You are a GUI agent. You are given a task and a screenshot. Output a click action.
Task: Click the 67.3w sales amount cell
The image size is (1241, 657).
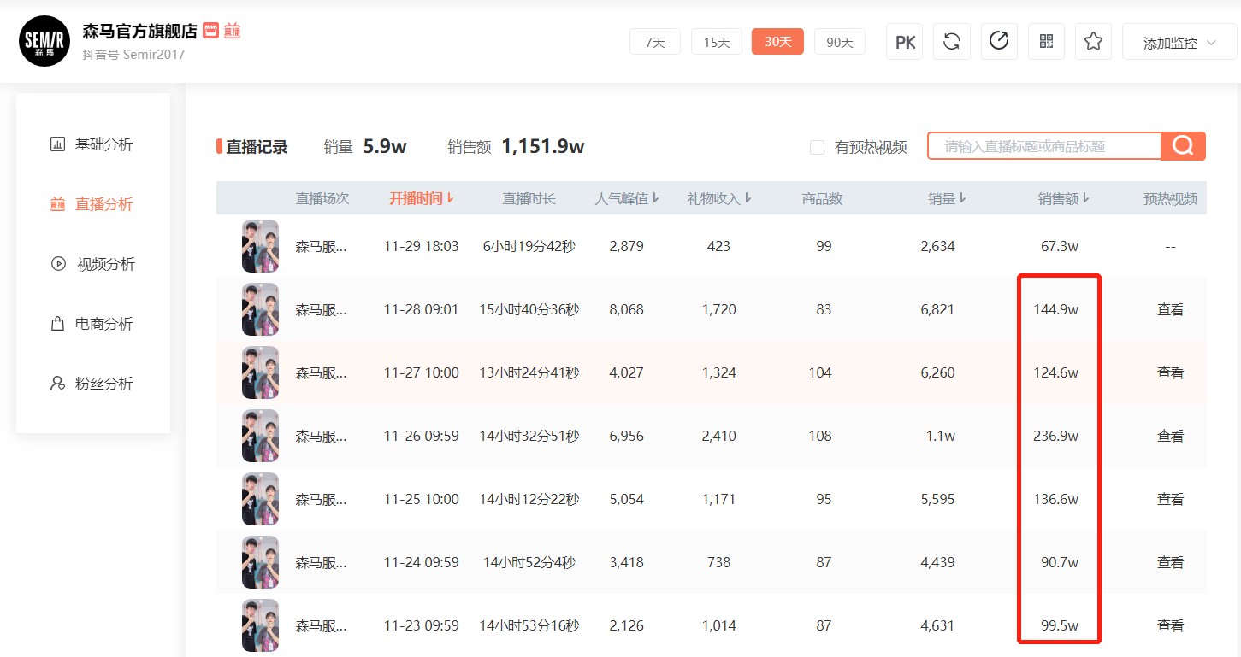(x=1059, y=246)
